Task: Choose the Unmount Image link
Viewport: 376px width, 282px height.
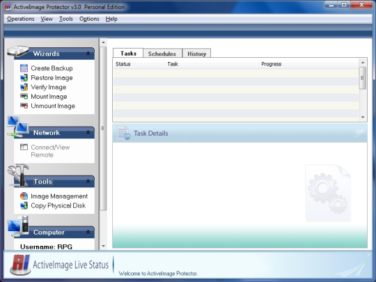Action: 53,106
